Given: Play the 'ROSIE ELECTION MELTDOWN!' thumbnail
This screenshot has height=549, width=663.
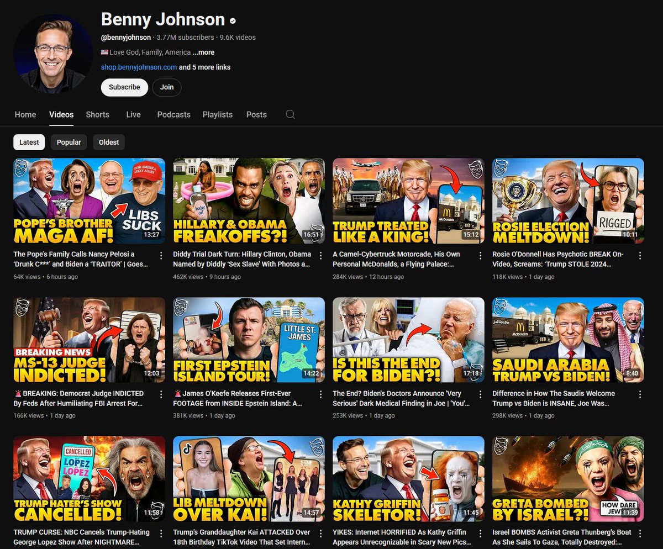Looking at the screenshot, I should (x=568, y=201).
